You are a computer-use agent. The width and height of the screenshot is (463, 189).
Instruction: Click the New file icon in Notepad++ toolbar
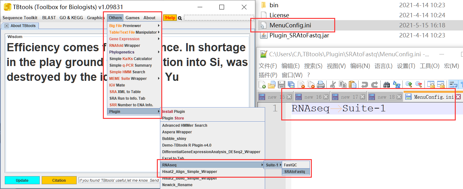tap(262, 84)
